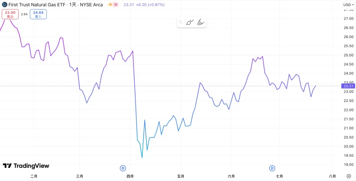Click the April dividend D marker
The width and height of the screenshot is (356, 181).
pyautogui.click(x=123, y=168)
